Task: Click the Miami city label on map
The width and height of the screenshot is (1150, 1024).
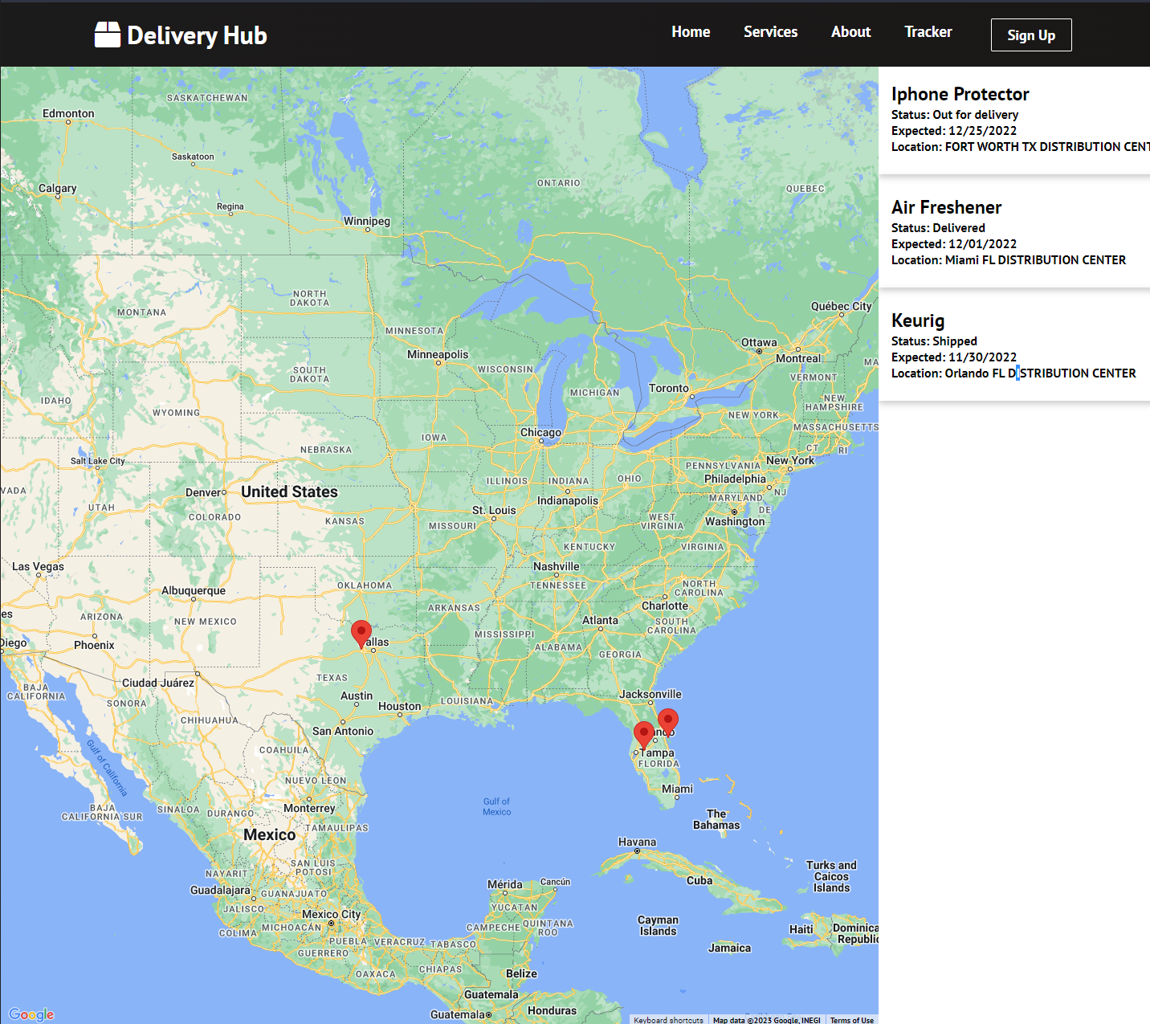Action: click(x=677, y=789)
